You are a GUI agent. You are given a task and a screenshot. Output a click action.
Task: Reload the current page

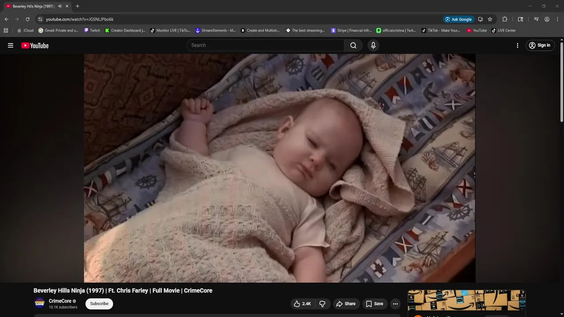(27, 19)
